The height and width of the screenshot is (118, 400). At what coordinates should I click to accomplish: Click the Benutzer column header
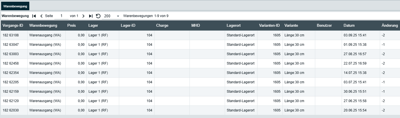tap(324, 25)
